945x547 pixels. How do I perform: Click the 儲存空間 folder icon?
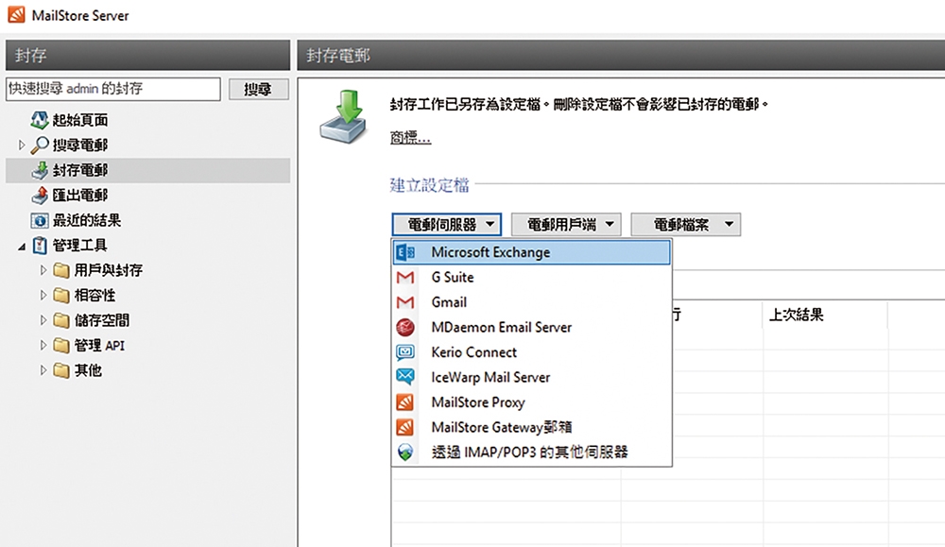[60, 320]
